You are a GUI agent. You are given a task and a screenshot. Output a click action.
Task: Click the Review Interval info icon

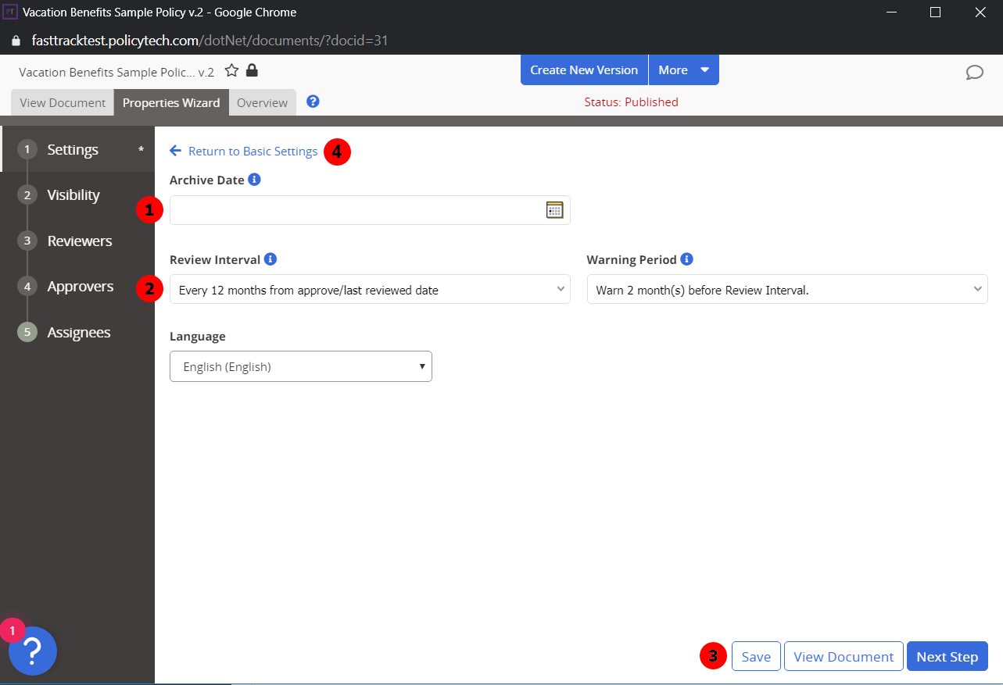271,259
